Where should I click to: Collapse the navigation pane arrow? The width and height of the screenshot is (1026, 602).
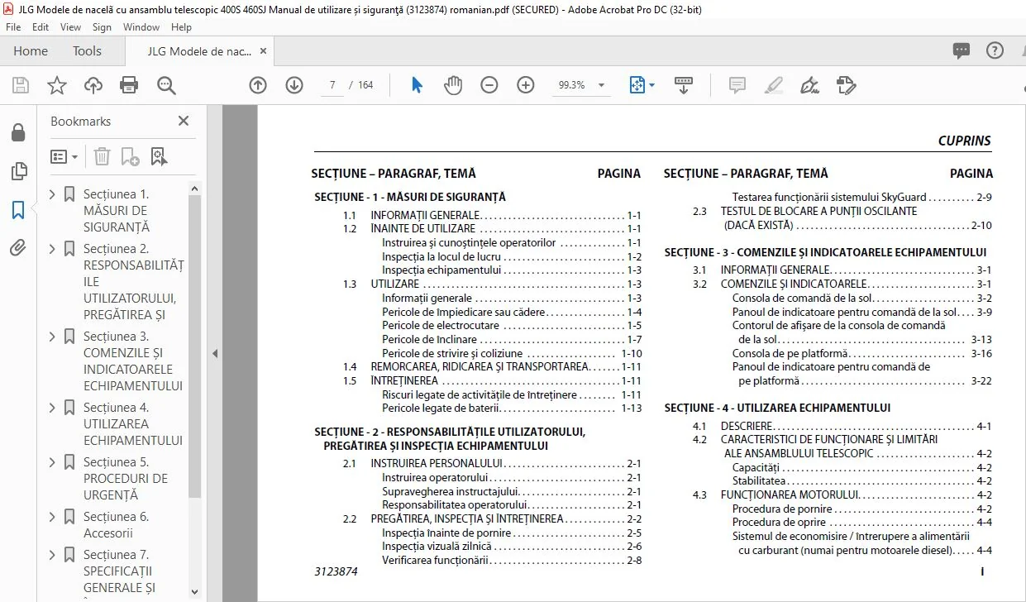tap(215, 353)
